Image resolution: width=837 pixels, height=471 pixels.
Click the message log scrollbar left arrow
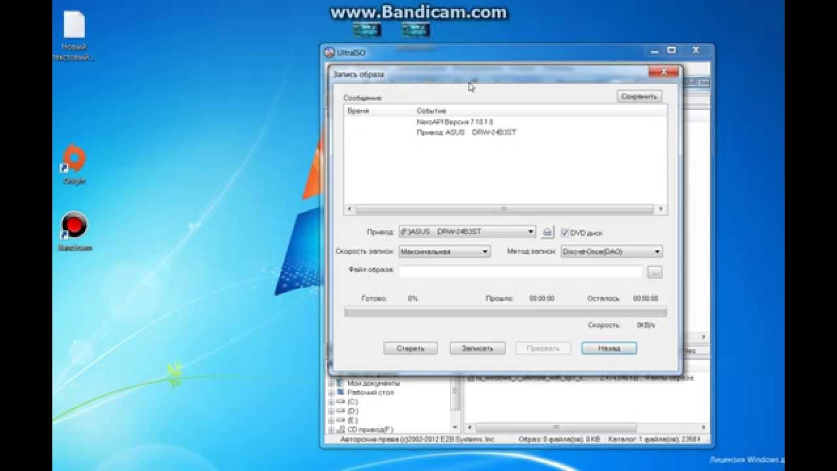click(x=349, y=209)
